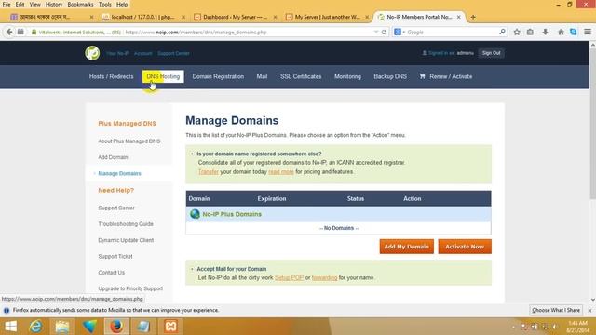Screen dimensions: 596x335
Task: Open the URL history dropdown arrow
Action: [x=375, y=33]
